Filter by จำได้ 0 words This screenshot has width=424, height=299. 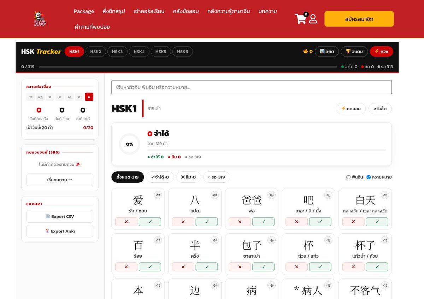pos(160,177)
